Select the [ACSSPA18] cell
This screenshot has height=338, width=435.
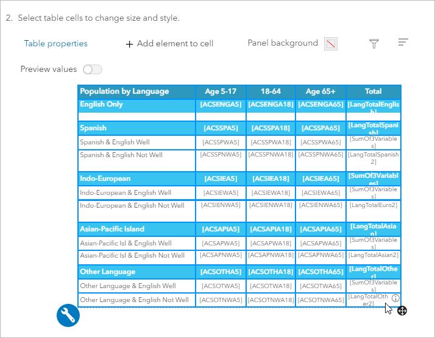(271, 128)
